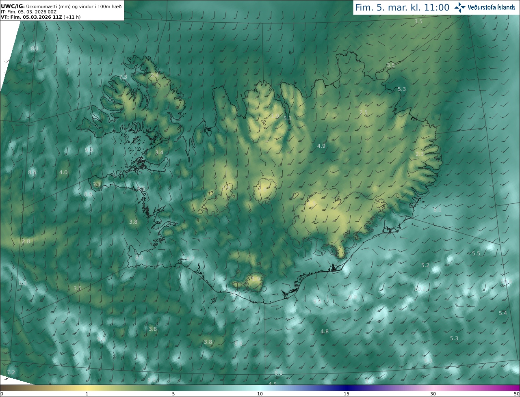This screenshot has width=520, height=397.
Task: Click the 2.4 value on the map
Action: pyautogui.click(x=155, y=76)
